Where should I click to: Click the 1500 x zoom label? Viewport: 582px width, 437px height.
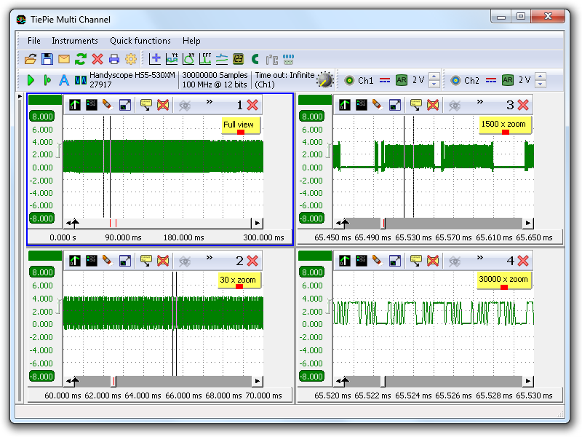(x=503, y=125)
